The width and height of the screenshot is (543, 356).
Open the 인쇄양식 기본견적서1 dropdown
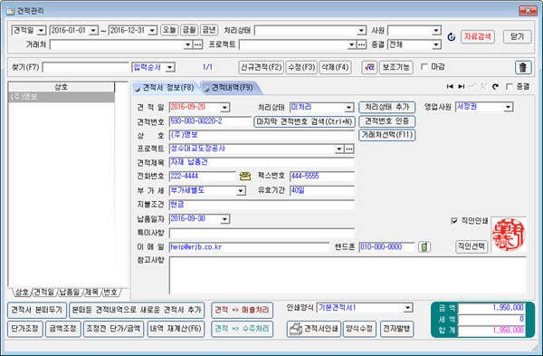point(408,308)
